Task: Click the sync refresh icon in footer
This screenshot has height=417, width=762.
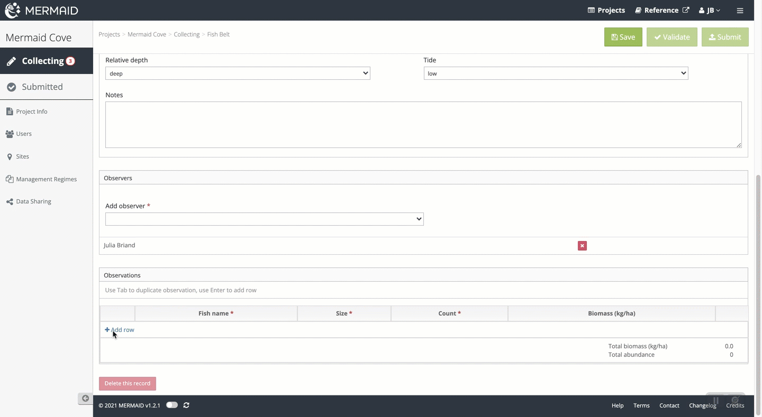Action: 186,405
